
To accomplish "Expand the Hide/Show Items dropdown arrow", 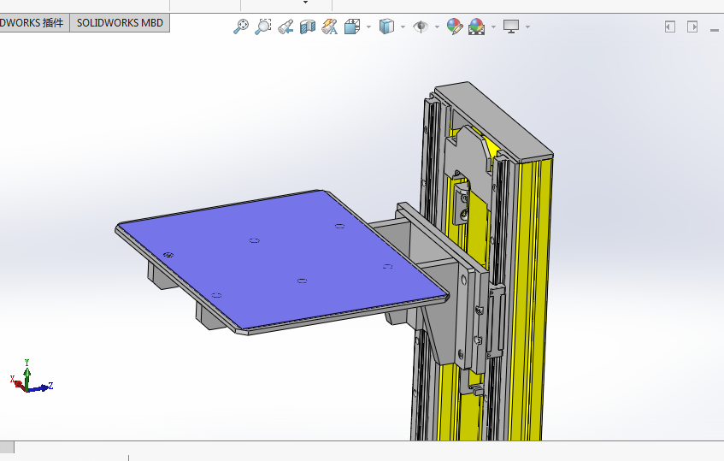I will click(x=437, y=27).
